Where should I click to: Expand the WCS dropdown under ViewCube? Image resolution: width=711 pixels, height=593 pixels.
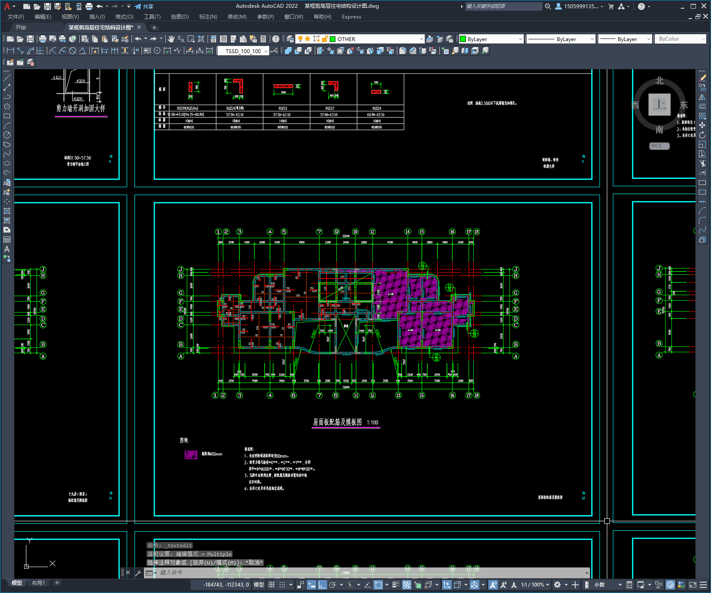[x=659, y=146]
